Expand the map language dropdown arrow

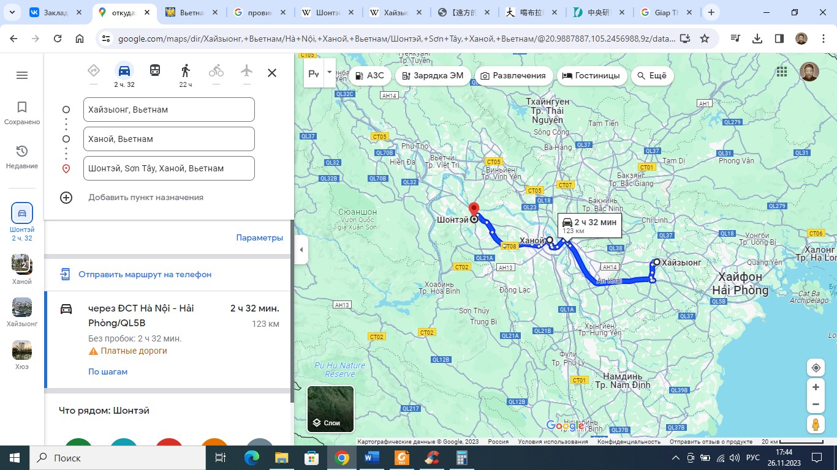[x=330, y=72]
